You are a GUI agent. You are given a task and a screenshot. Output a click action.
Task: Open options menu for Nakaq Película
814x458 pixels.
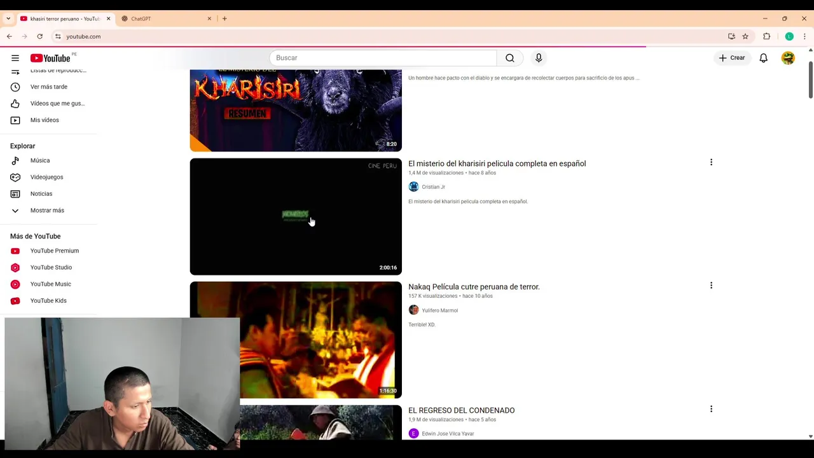[x=711, y=286]
